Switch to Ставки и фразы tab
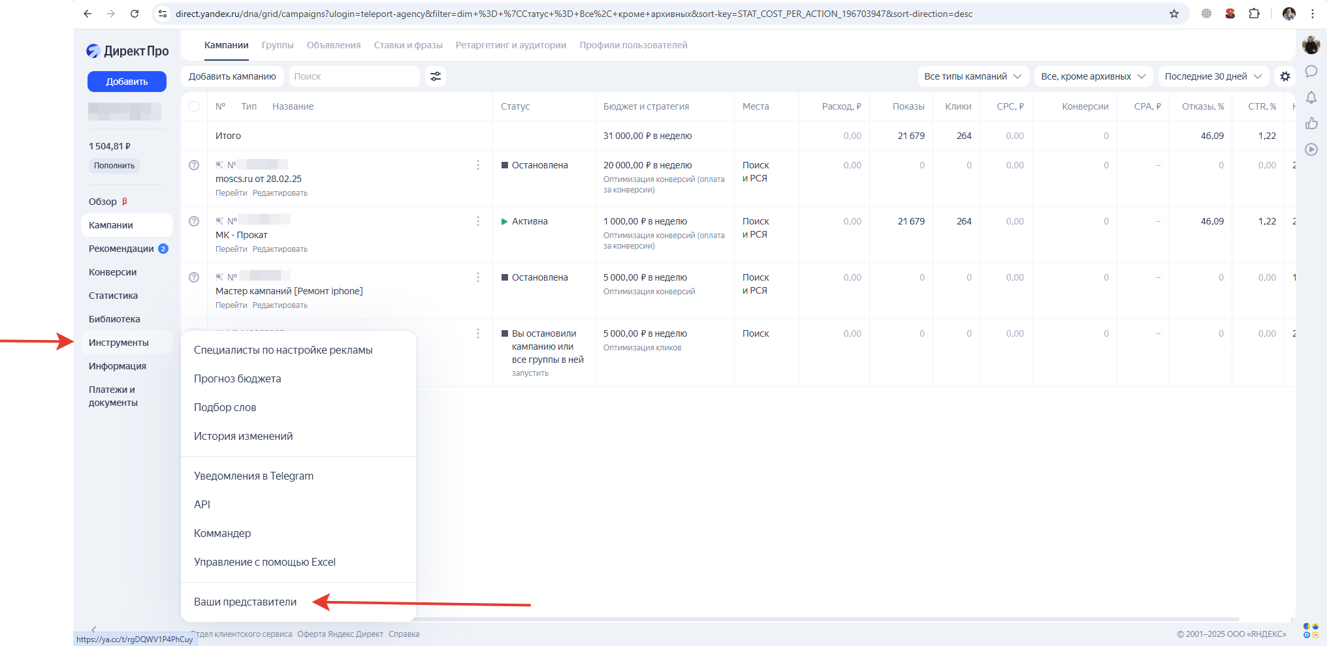The image size is (1327, 646). coord(408,45)
